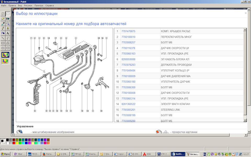Click part number 7701470875
Image resolution: width=251 pixels, height=157 pixels.
click(x=128, y=31)
